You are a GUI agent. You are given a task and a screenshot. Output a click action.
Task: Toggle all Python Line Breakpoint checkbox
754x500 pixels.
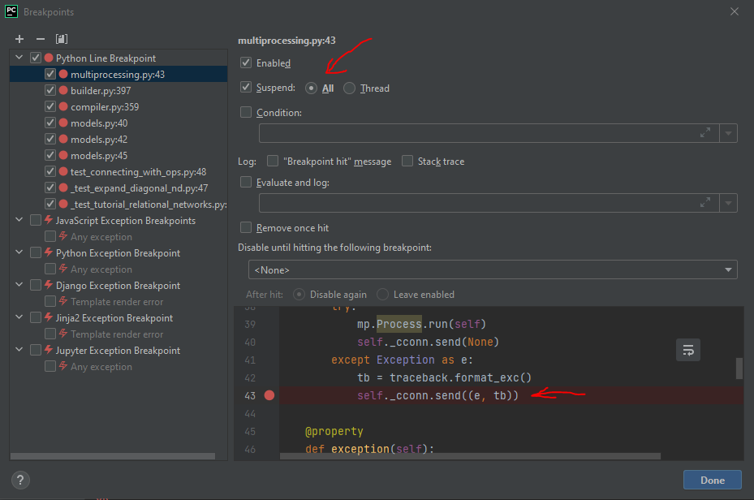click(36, 58)
